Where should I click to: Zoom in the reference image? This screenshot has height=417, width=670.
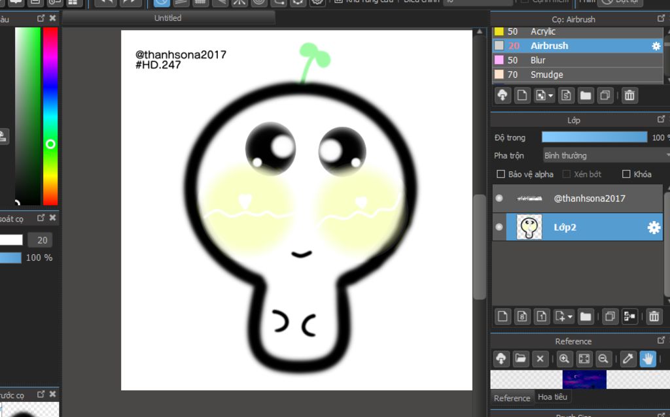pyautogui.click(x=564, y=359)
